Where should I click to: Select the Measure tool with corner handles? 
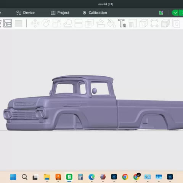[x=154, y=23]
